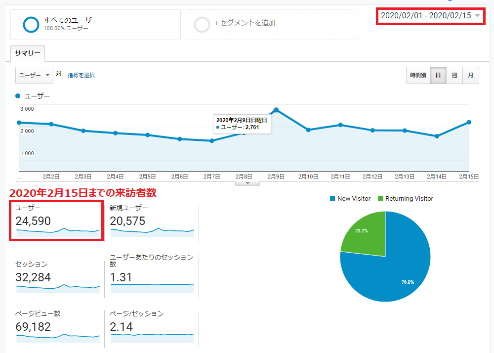Click the 2月10日 data point on chart
This screenshot has width=494, height=353.
308,130
